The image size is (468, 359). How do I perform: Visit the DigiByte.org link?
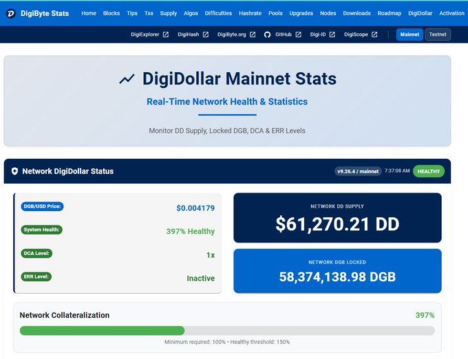[232, 34]
